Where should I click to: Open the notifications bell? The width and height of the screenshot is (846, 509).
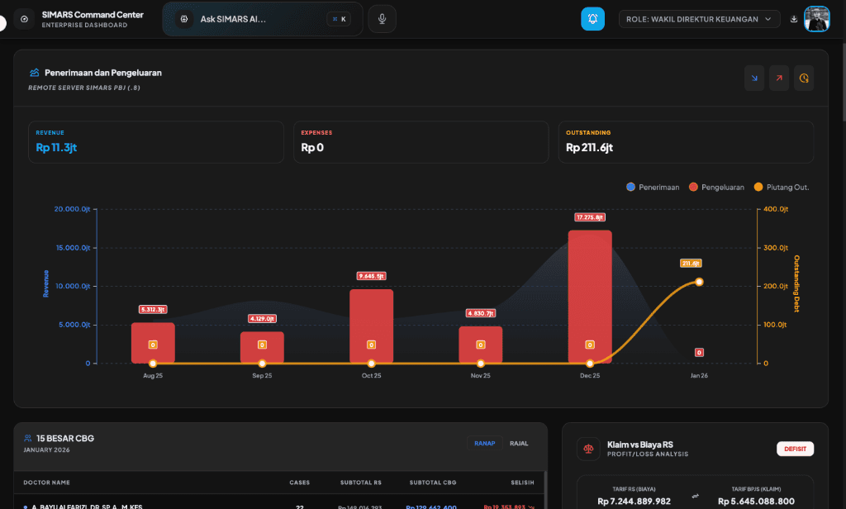[x=592, y=19]
